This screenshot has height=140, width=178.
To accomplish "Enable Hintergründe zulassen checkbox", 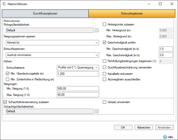I will (x=104, y=24).
